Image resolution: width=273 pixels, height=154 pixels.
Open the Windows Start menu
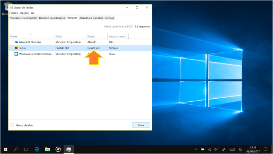(x=5, y=149)
